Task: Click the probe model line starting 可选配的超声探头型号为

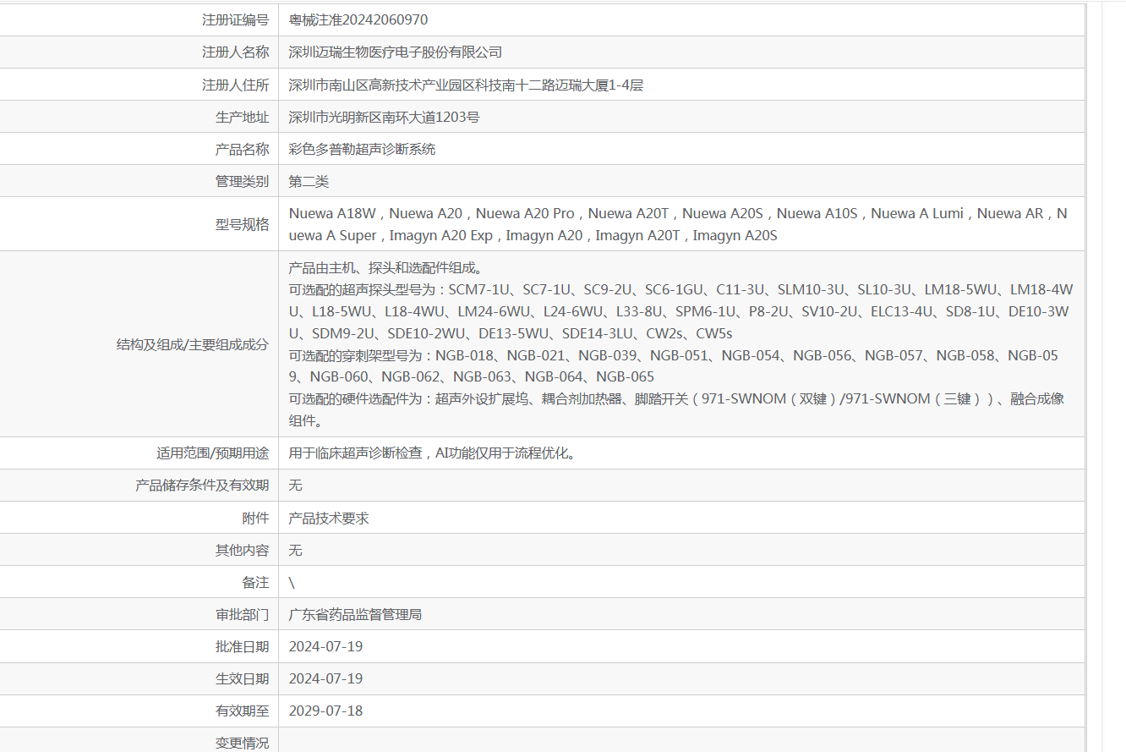Action: (681, 289)
